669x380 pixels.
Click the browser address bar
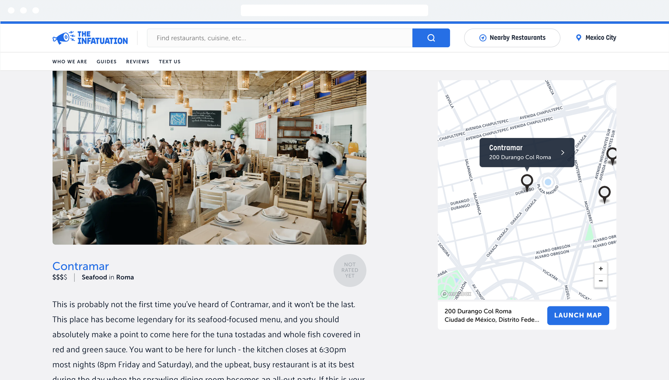[x=334, y=10]
